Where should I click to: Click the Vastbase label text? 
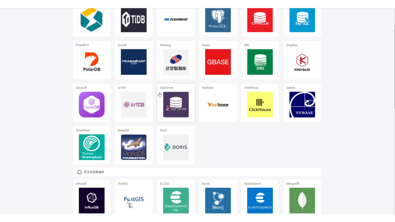208,88
